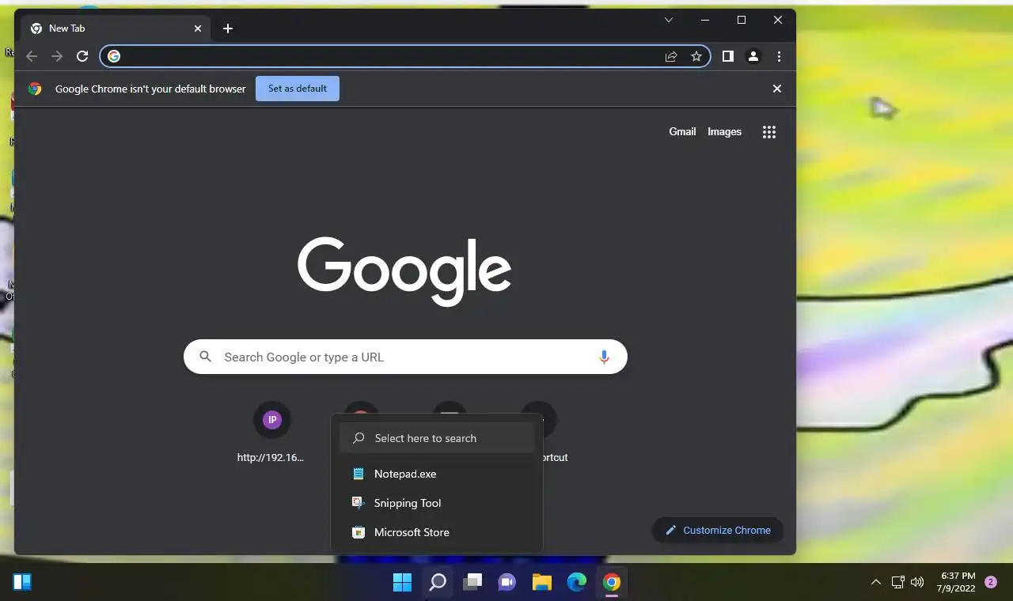Open the Teams Chat taskbar icon

click(x=507, y=583)
